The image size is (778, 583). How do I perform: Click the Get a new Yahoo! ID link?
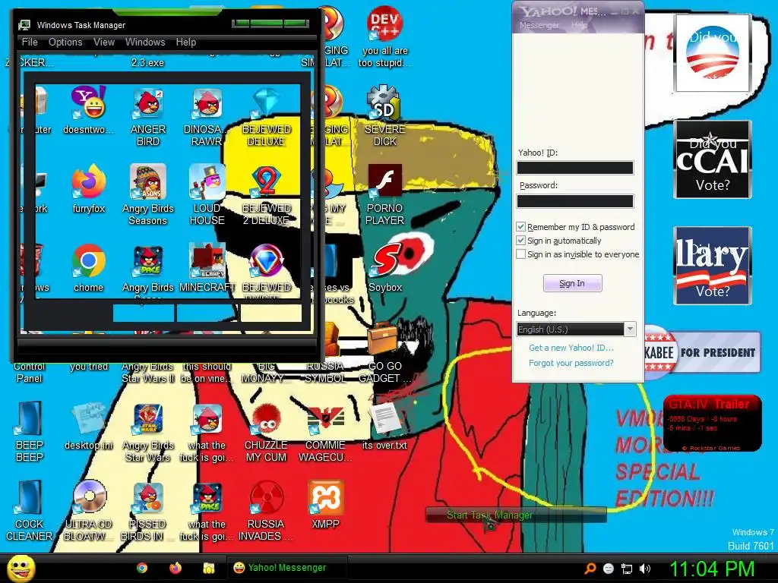click(571, 348)
